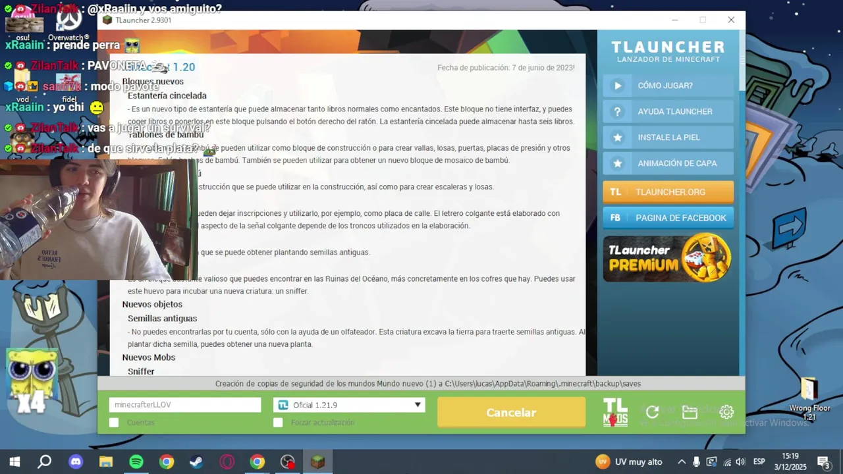Click the ESP language indicator

[x=759, y=461]
